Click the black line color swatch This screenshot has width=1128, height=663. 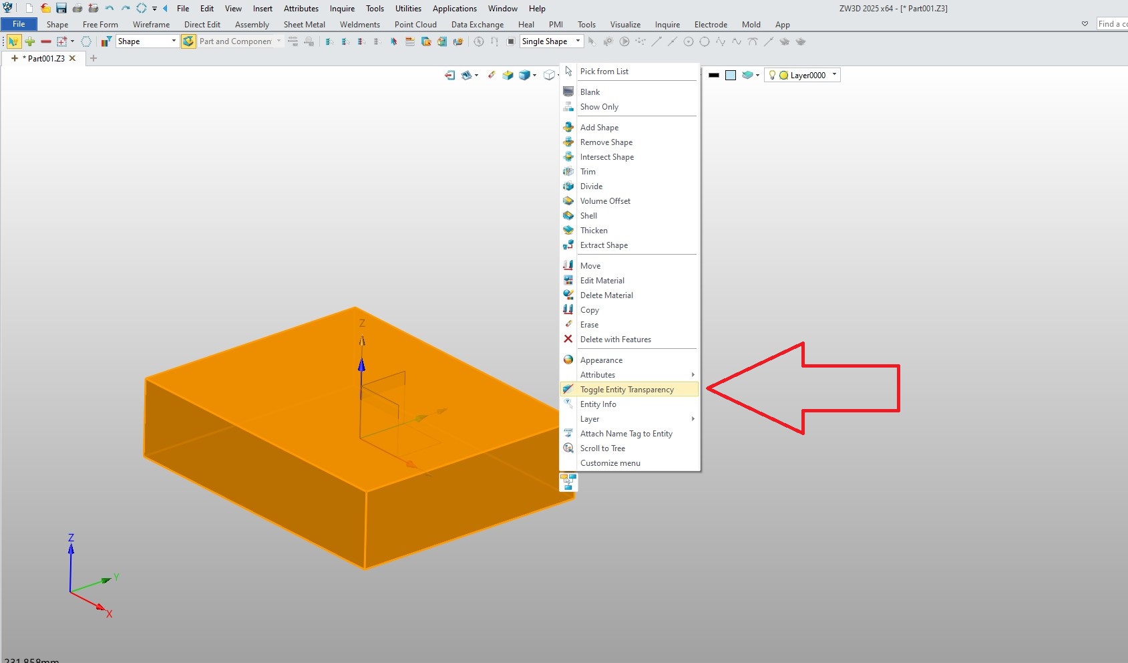point(714,75)
